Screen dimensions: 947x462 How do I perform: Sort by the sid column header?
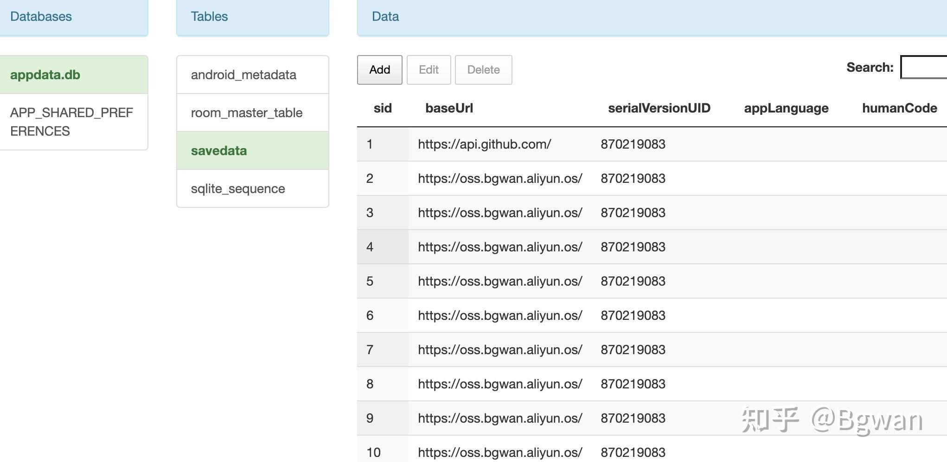click(x=383, y=108)
